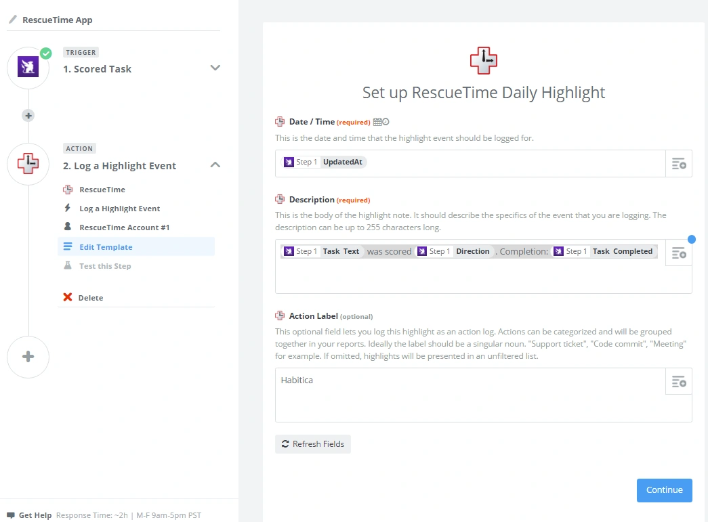Click the Action Label field's RescueTime icon

(280, 316)
